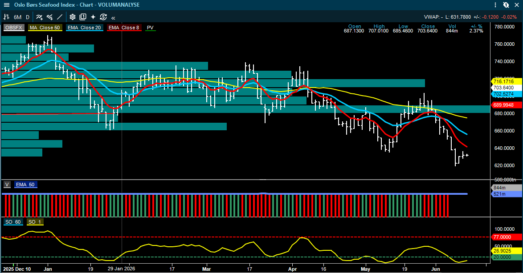Viewport: 523px width, 273px height.
Task: Click the Mar label on time axis
Action: coord(206,269)
